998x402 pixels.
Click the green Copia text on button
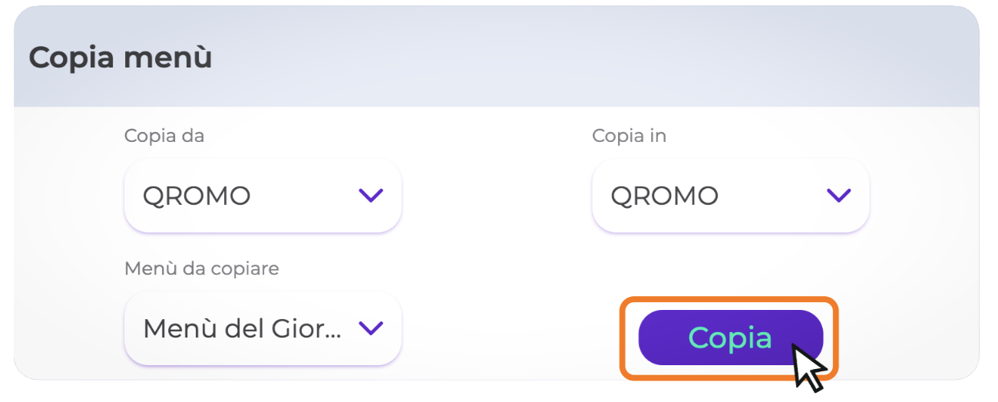click(729, 338)
